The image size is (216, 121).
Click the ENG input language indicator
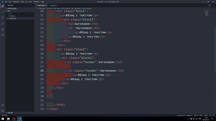point(200,119)
